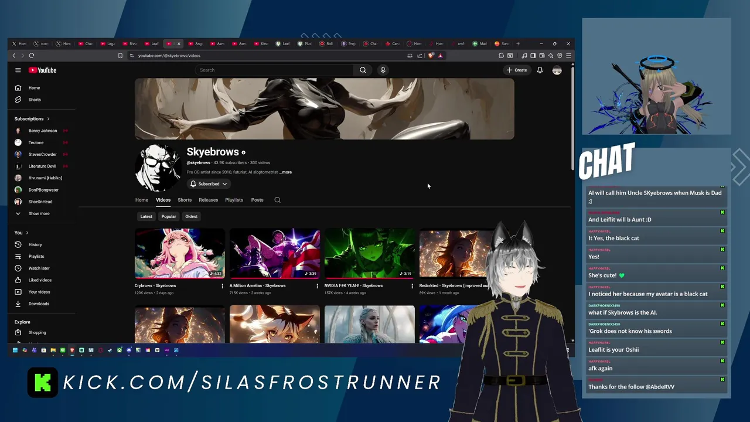The width and height of the screenshot is (750, 422).
Task: Select Oldest sort chip
Action: click(192, 216)
